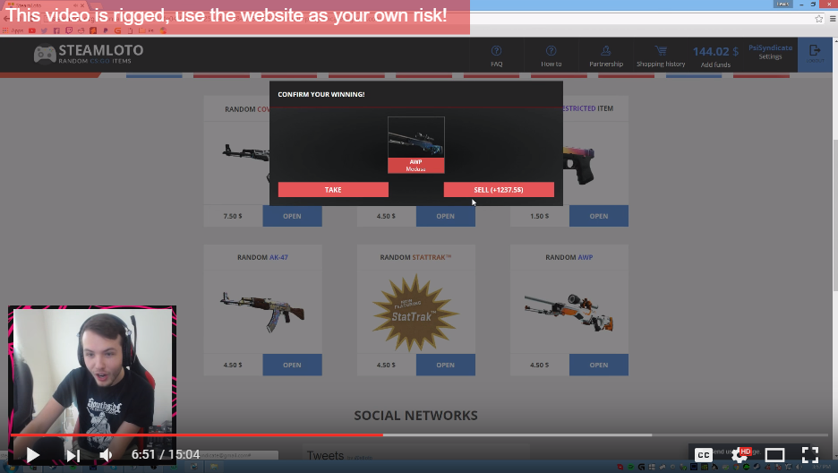Open the Random AK-47 case

click(292, 365)
